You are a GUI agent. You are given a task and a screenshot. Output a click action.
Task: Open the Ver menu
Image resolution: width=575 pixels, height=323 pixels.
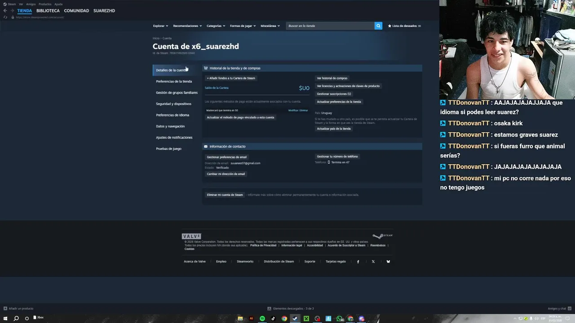pos(21,4)
